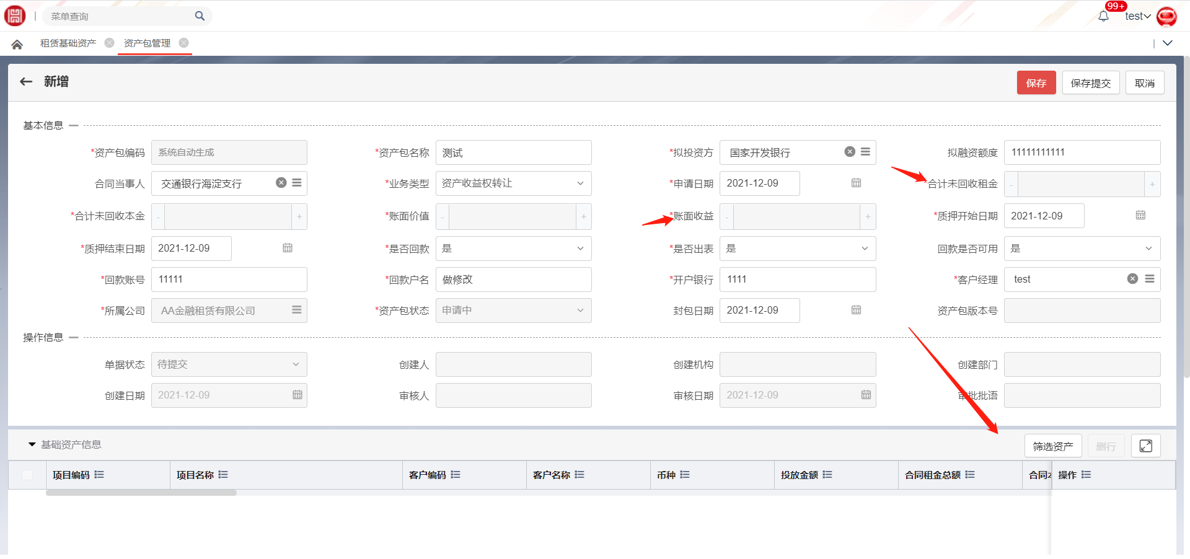Viewport: 1190px width, 559px height.
Task: Open the 拟投资方 selection list icon
Action: [865, 152]
